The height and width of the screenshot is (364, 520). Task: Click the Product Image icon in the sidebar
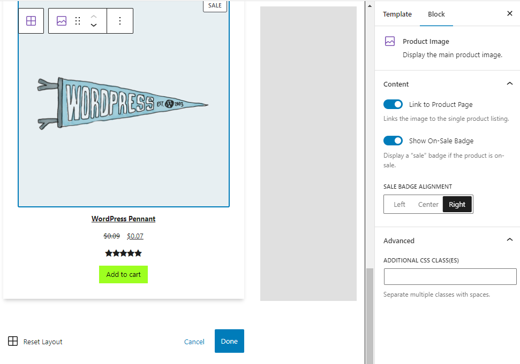pyautogui.click(x=390, y=41)
